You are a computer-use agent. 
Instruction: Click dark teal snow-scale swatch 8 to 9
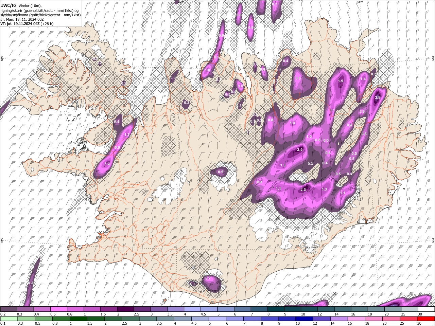click(x=276, y=309)
